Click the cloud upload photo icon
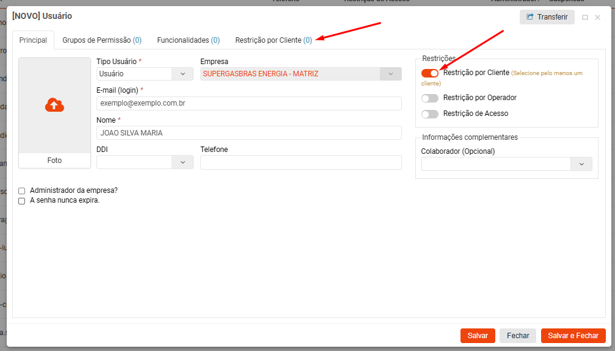 click(x=54, y=105)
